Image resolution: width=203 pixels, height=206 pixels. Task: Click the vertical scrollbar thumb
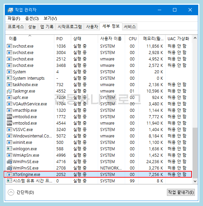click(x=195, y=153)
